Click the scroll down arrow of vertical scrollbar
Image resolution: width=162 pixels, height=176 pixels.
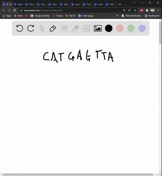click(160, 172)
